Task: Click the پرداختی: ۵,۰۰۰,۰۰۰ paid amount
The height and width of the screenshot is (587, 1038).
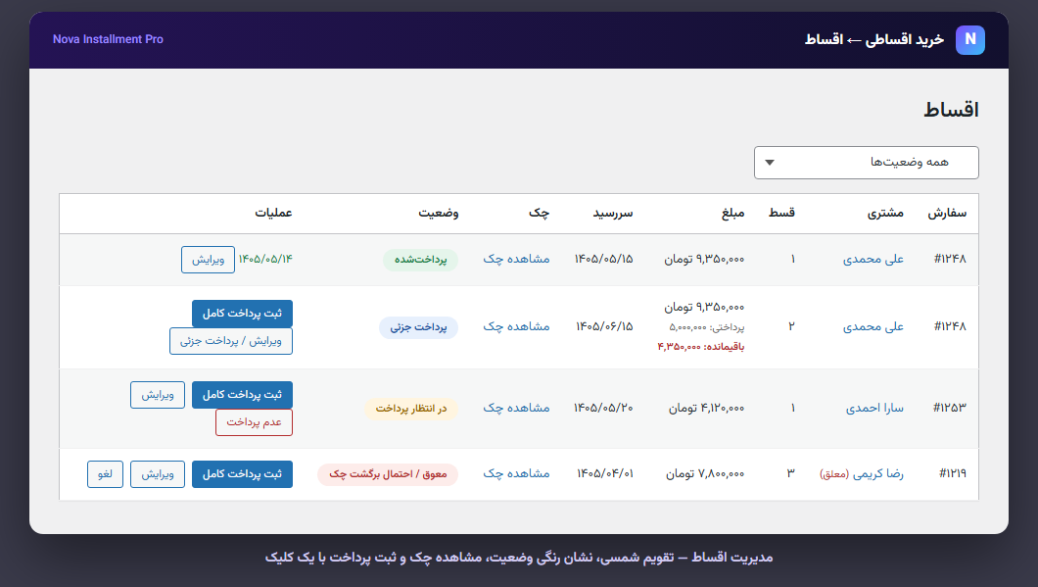Action: pos(706,327)
